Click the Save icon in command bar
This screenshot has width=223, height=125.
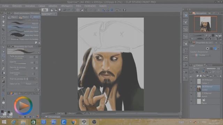[x=60, y=10]
